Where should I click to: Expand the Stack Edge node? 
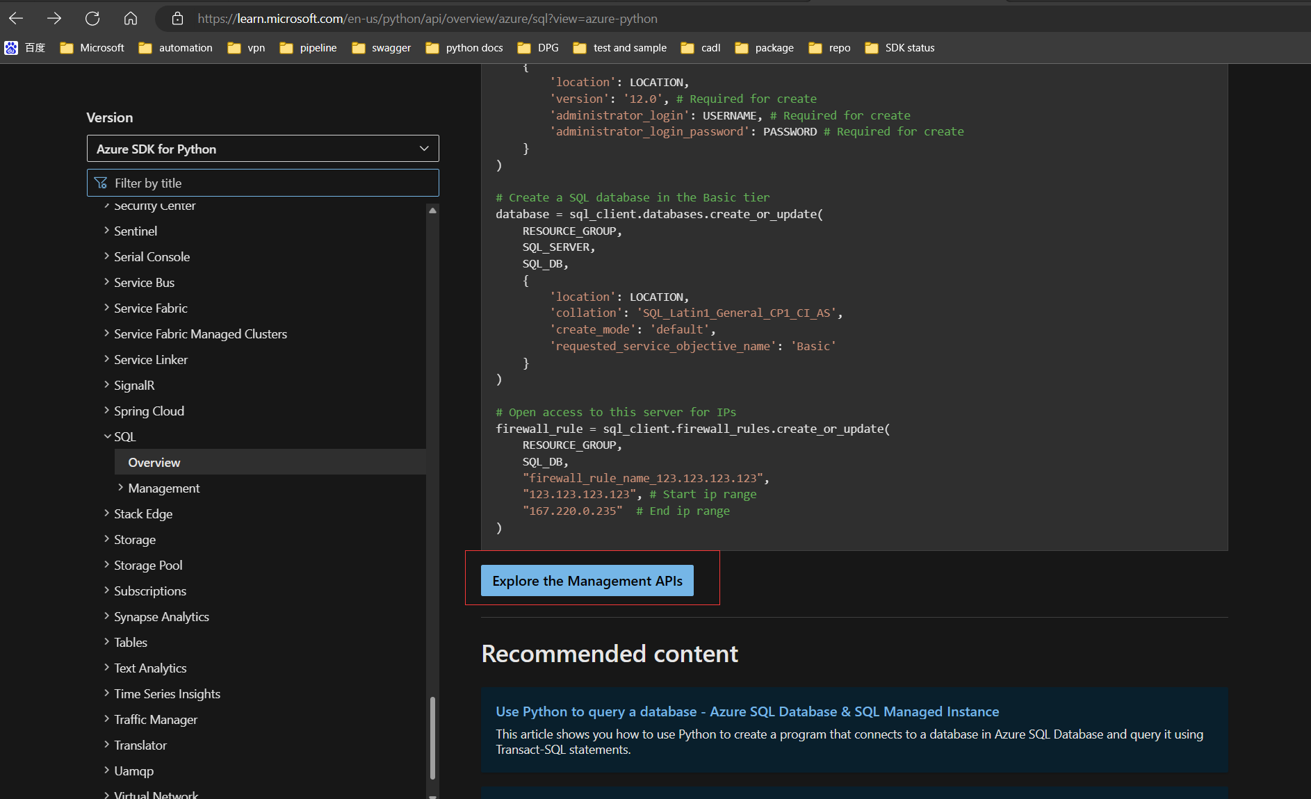pyautogui.click(x=106, y=513)
